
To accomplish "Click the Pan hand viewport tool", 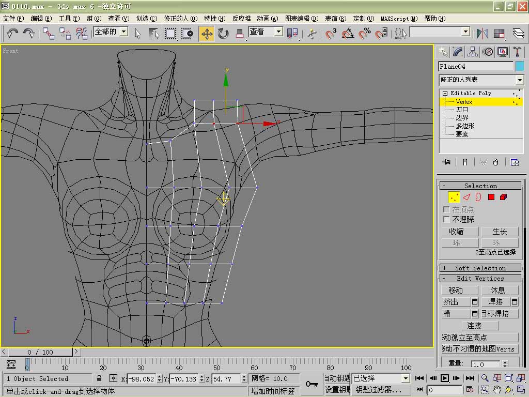I will click(496, 390).
